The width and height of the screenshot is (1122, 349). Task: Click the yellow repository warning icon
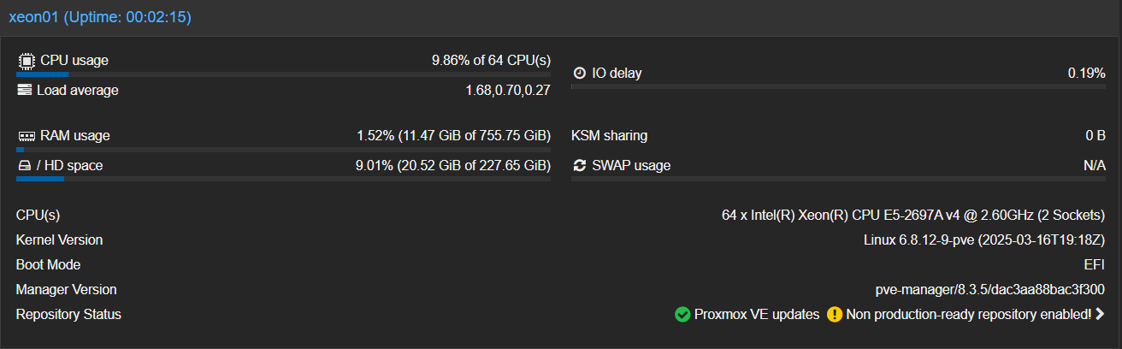(x=835, y=315)
